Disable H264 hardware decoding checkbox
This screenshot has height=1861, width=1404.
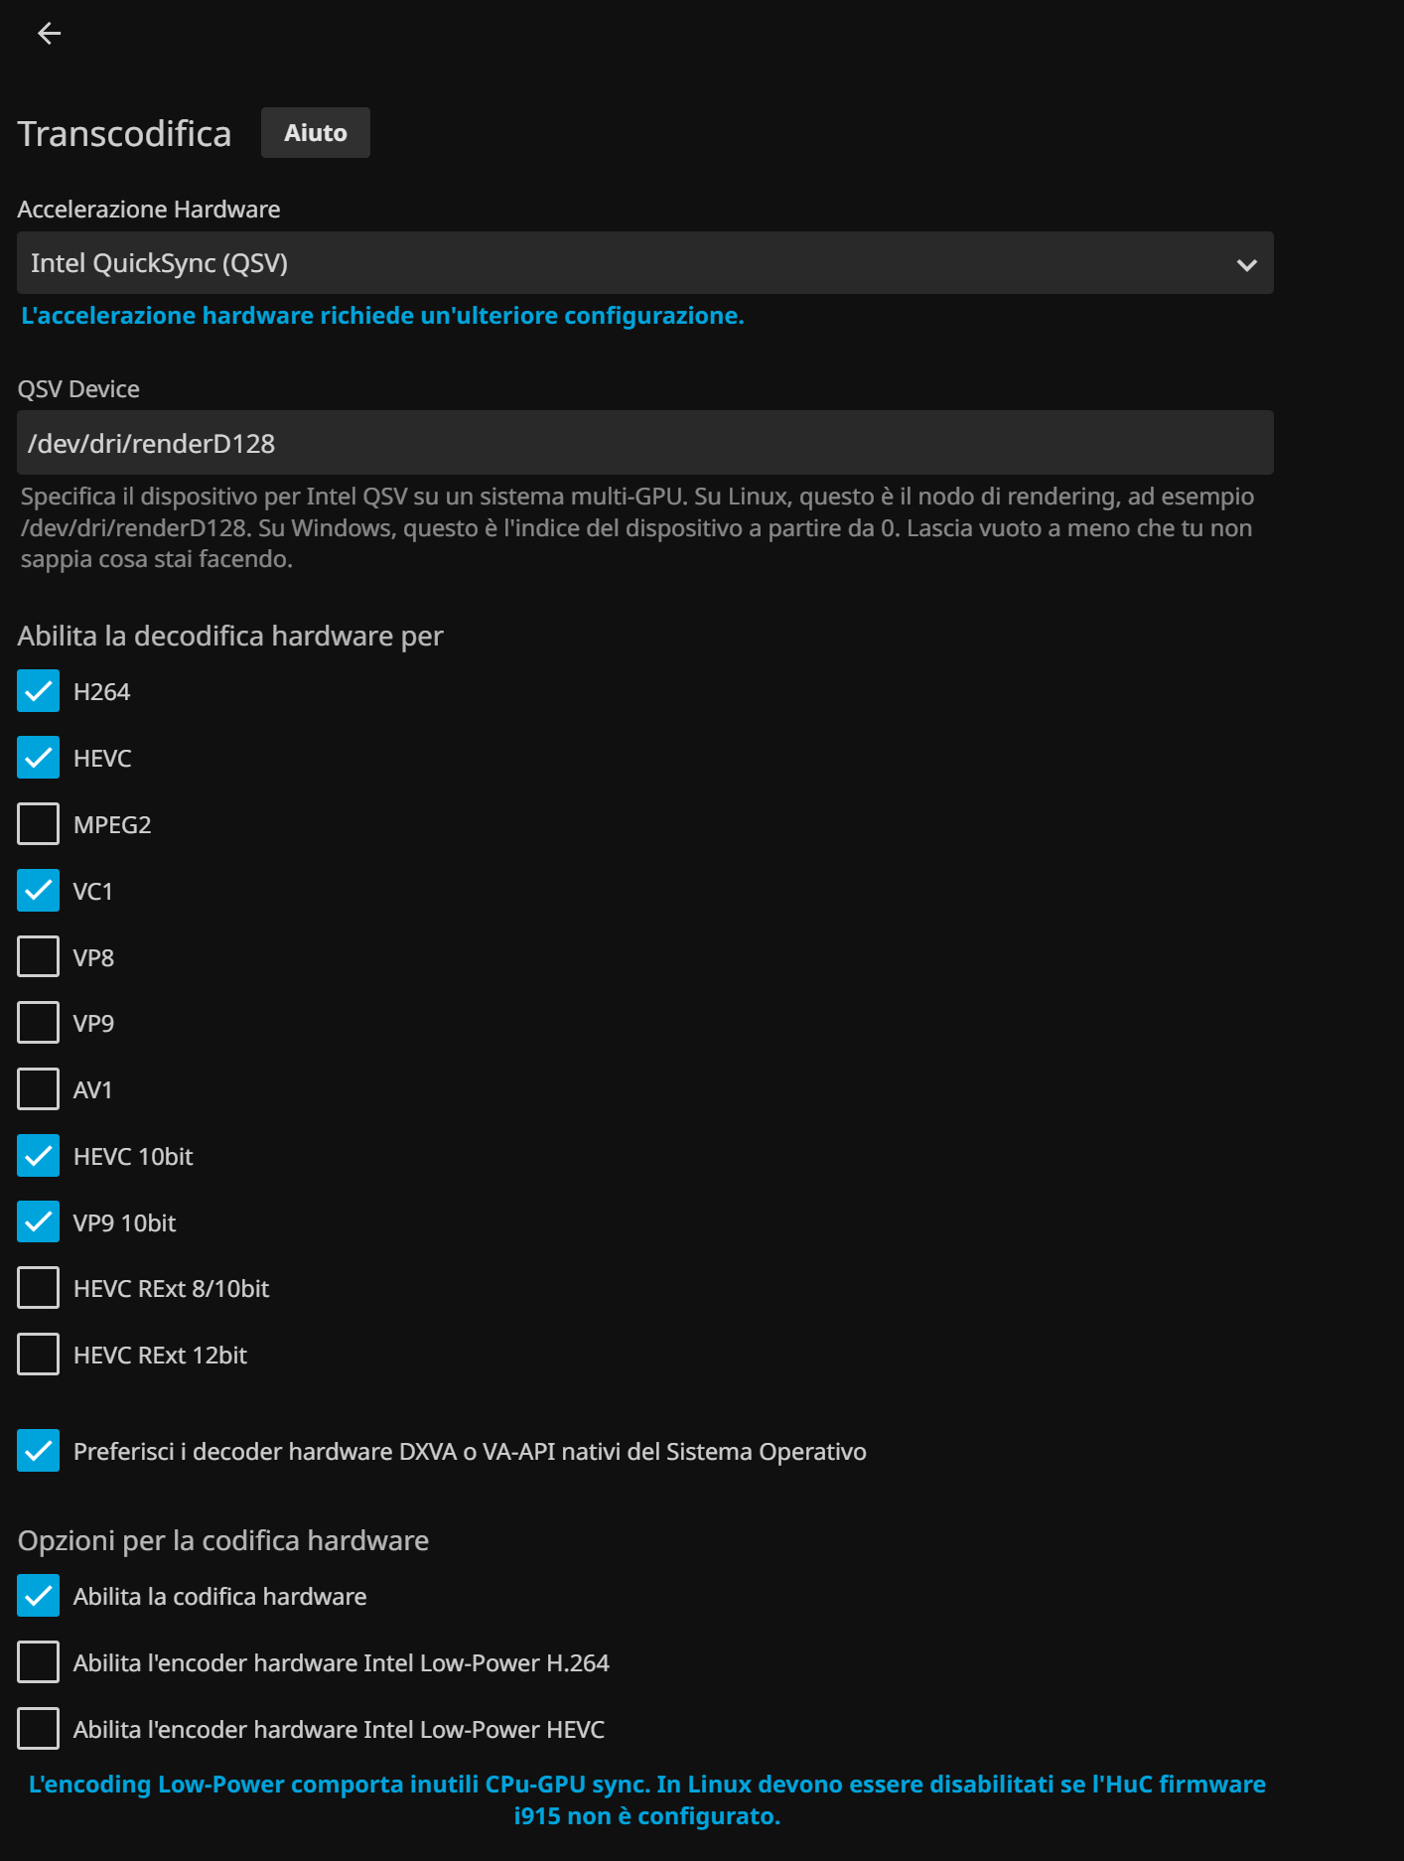[x=39, y=692]
